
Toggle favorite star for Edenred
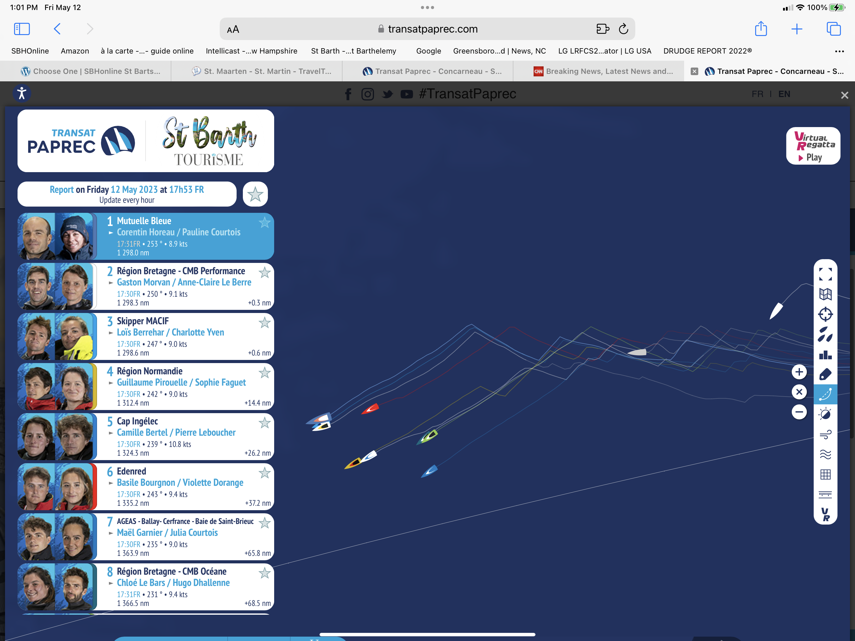(x=264, y=473)
